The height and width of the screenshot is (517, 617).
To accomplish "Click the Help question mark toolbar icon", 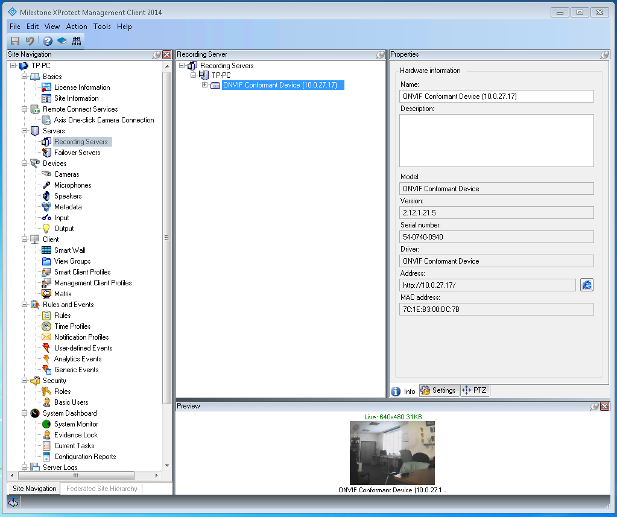I will [48, 41].
